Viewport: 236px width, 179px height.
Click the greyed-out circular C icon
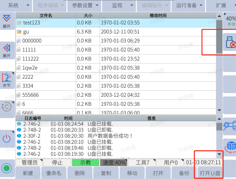[x=6, y=108]
